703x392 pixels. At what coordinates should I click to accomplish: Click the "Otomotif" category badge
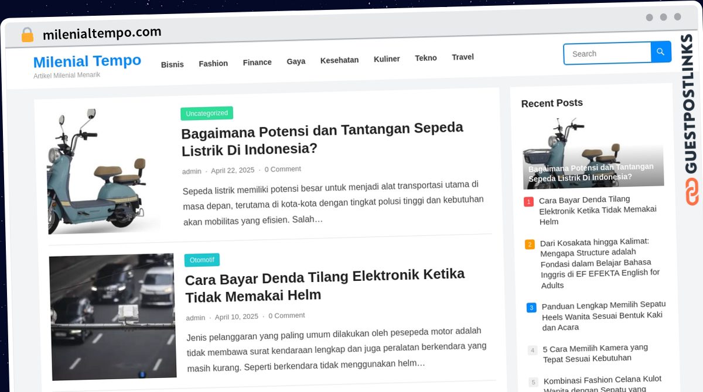click(x=202, y=259)
